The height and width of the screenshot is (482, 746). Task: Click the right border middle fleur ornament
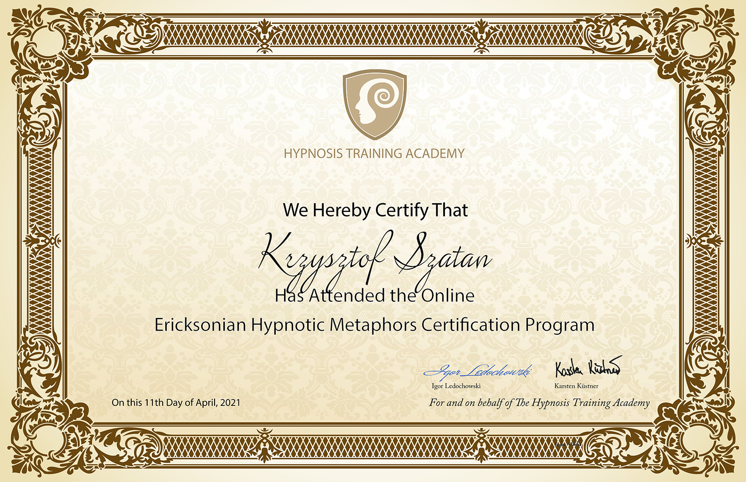click(x=703, y=241)
